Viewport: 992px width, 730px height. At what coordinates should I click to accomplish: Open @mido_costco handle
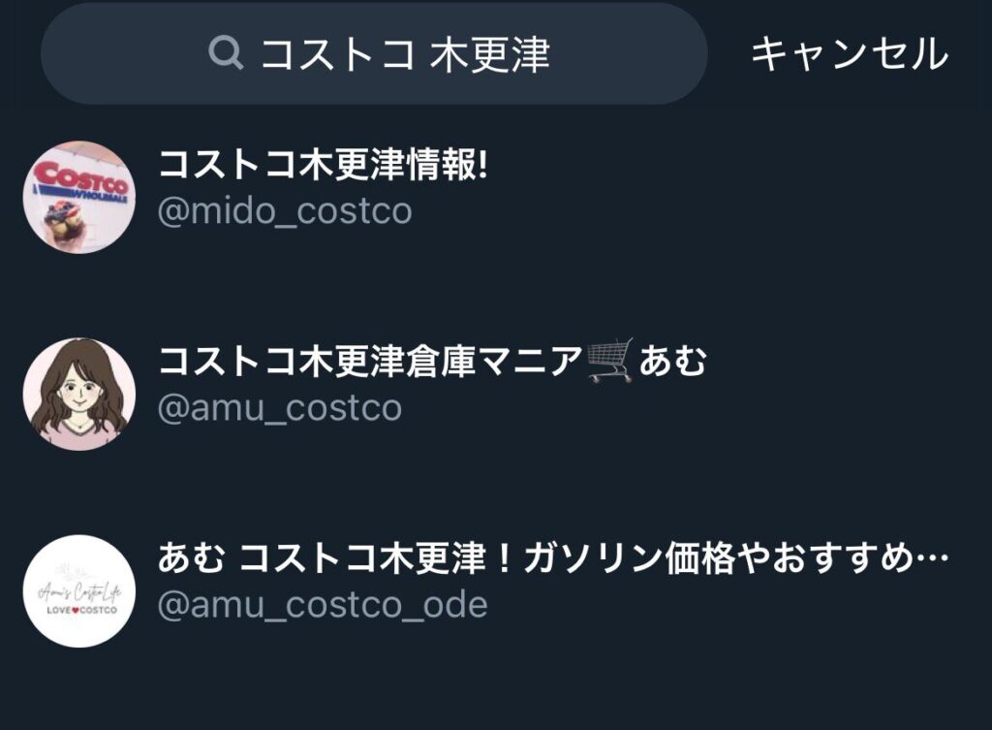click(285, 210)
